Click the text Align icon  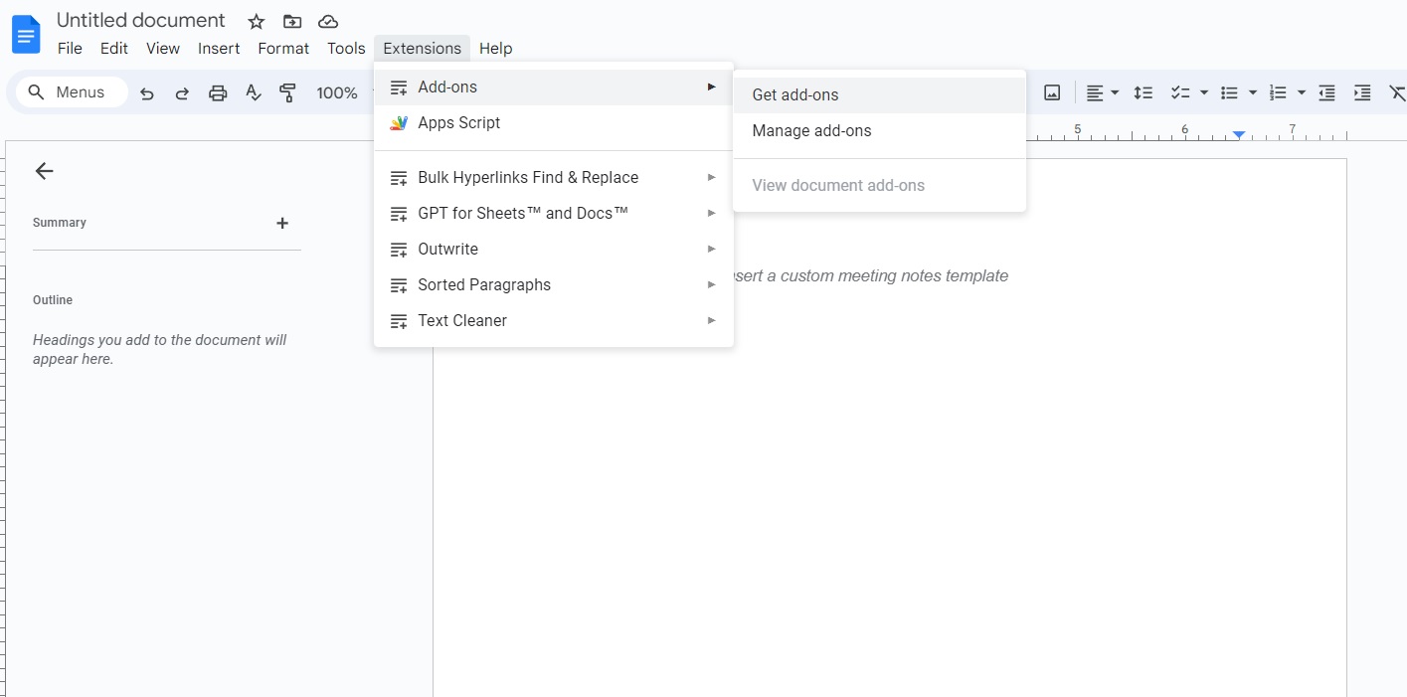coord(1095,92)
